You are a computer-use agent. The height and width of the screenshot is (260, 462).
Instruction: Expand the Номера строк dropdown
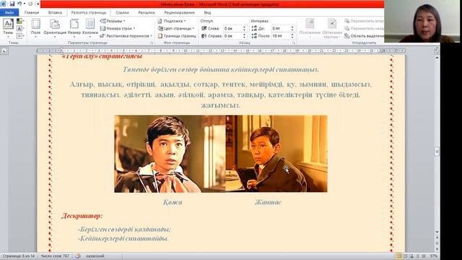tap(118, 29)
